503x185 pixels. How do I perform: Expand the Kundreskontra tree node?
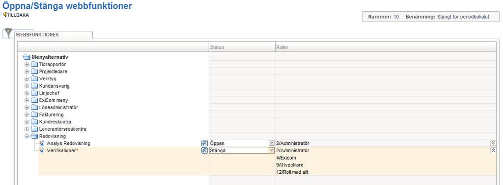pyautogui.click(x=27, y=122)
